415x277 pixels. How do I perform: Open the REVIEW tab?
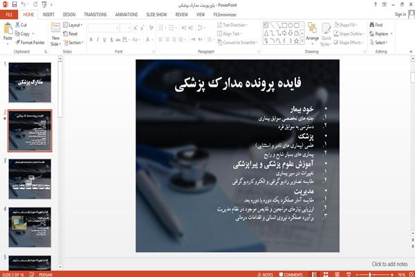181,15
